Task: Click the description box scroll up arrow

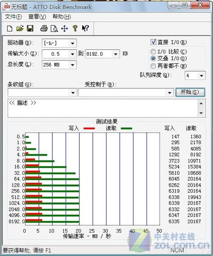Action: 201,104
